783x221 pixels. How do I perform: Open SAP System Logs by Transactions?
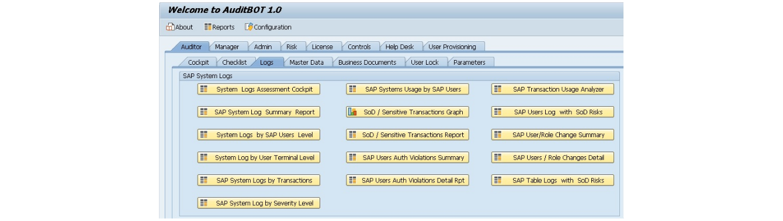pyautogui.click(x=259, y=180)
